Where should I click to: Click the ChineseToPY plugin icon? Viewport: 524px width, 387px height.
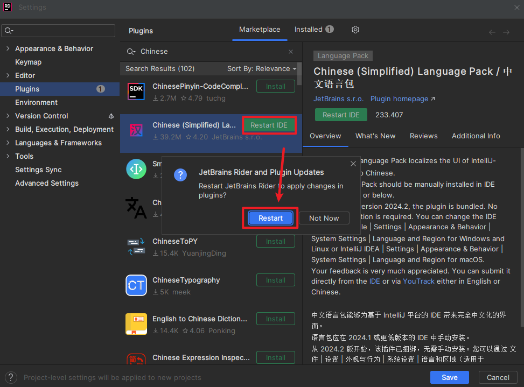click(136, 247)
